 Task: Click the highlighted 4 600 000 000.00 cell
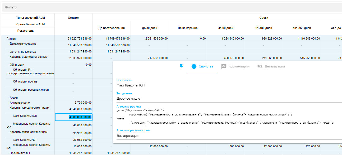point(74,117)
